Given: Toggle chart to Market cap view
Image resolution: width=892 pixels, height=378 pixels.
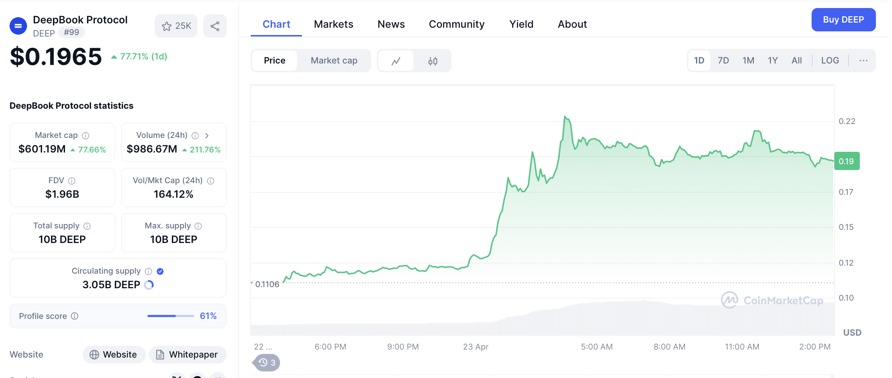Looking at the screenshot, I should (x=334, y=61).
